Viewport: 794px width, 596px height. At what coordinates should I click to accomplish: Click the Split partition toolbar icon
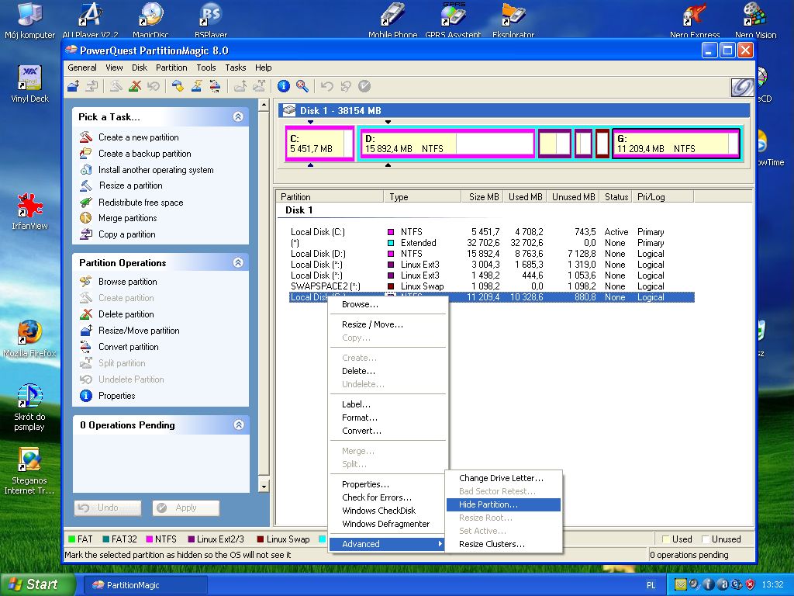click(259, 86)
